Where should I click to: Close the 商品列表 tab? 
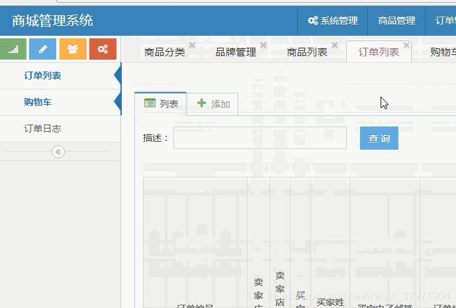[334, 45]
